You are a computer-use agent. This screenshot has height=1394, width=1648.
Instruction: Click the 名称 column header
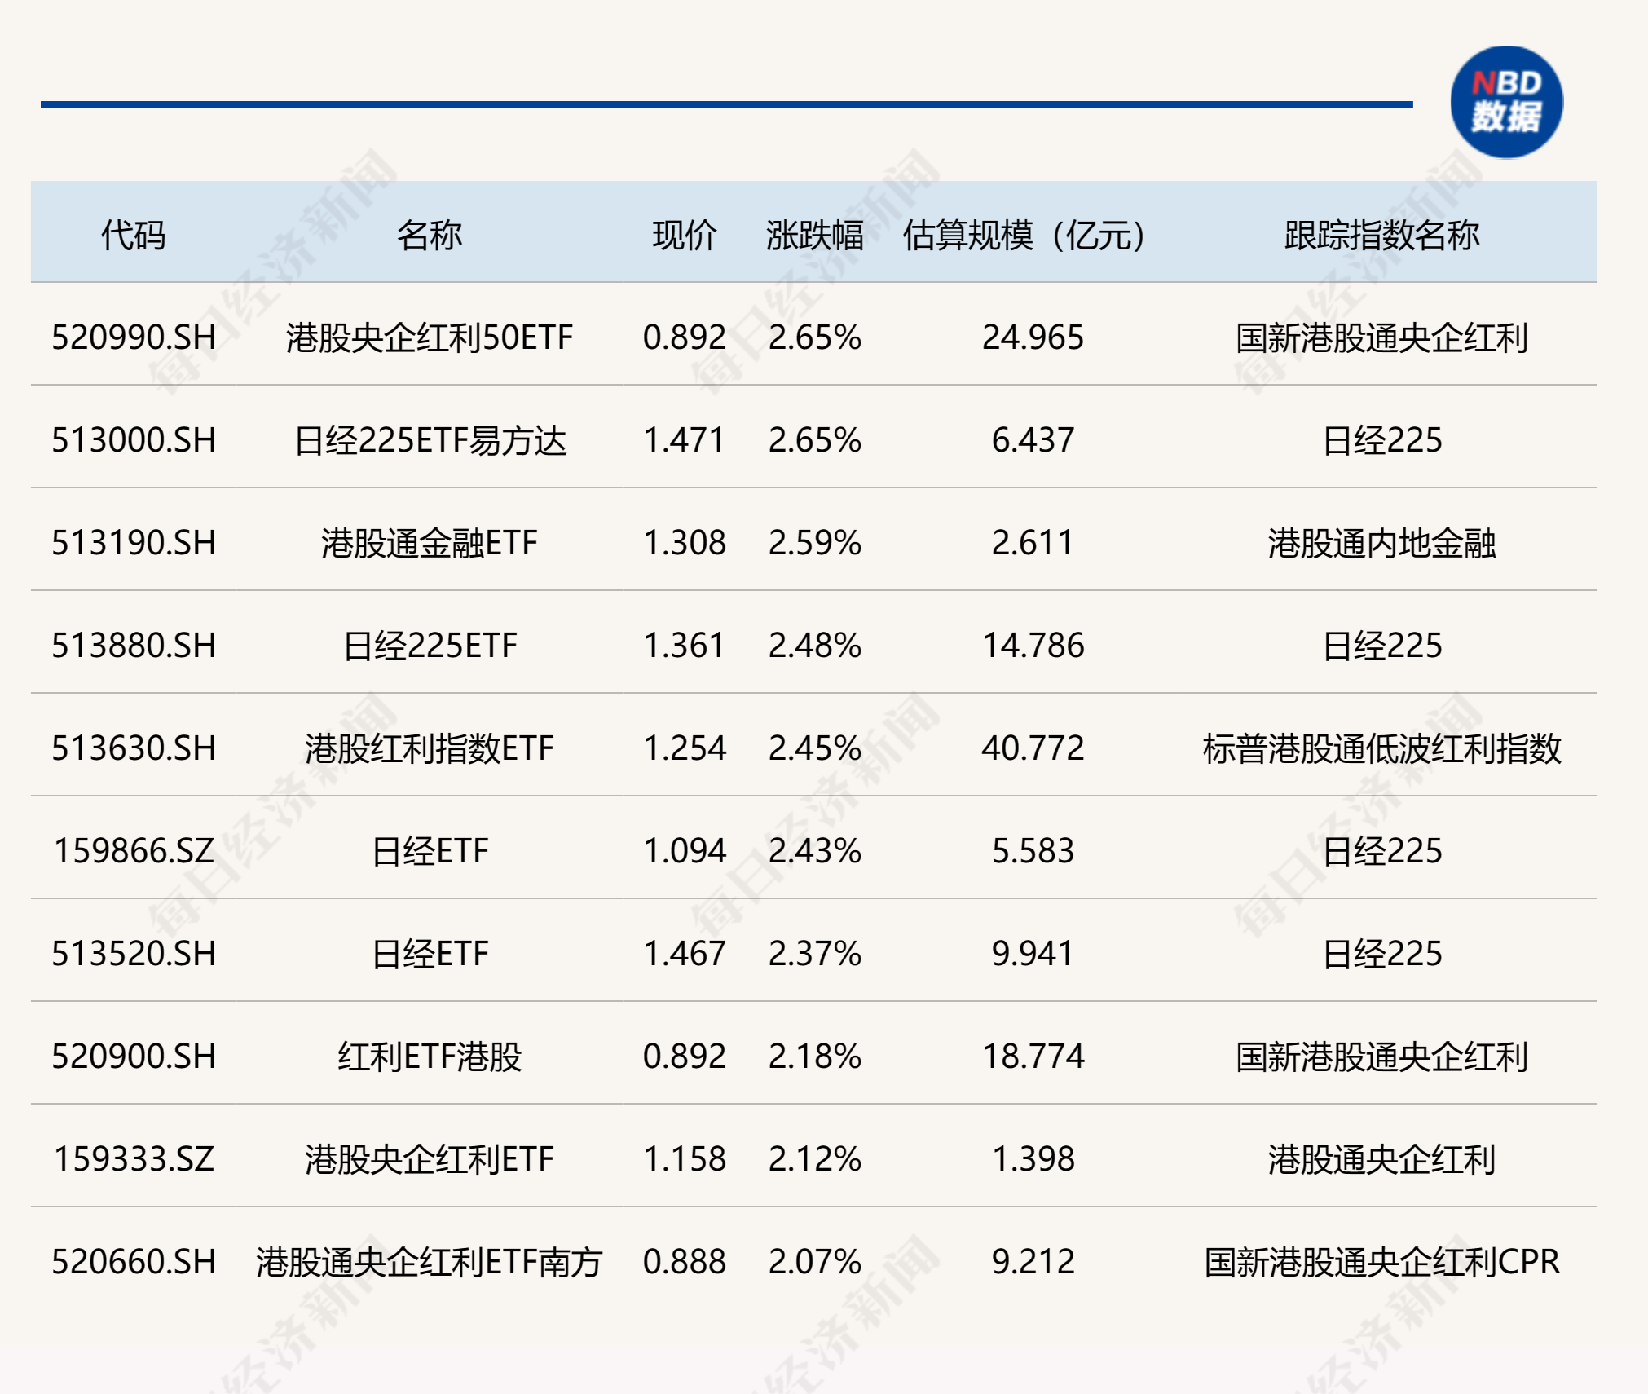[430, 235]
